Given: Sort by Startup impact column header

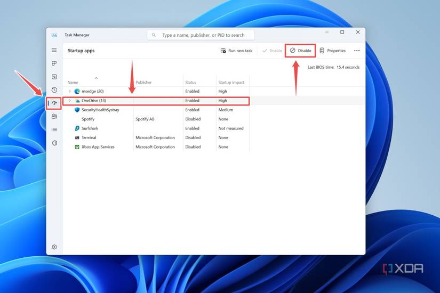Looking at the screenshot, I should pyautogui.click(x=231, y=83).
